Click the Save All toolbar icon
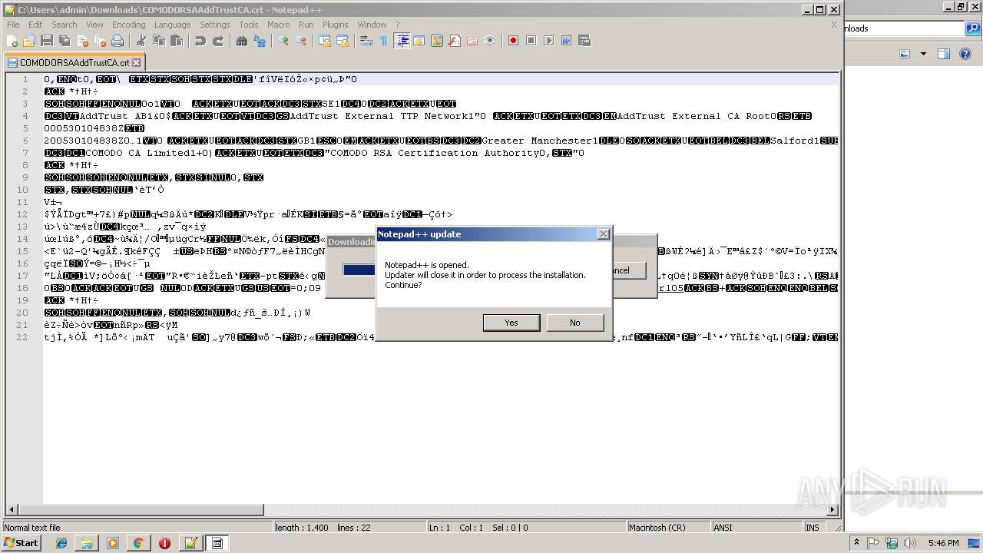The image size is (983, 553). pos(65,41)
